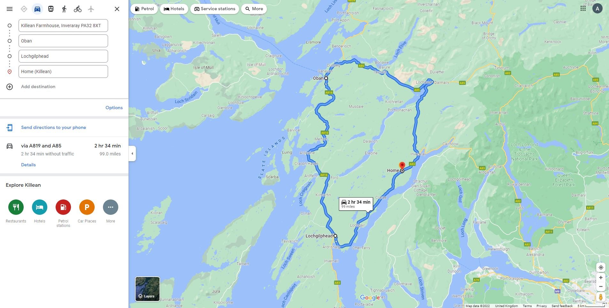The height and width of the screenshot is (308, 609).
Task: Select the driving travel mode icon
Action: click(x=37, y=9)
